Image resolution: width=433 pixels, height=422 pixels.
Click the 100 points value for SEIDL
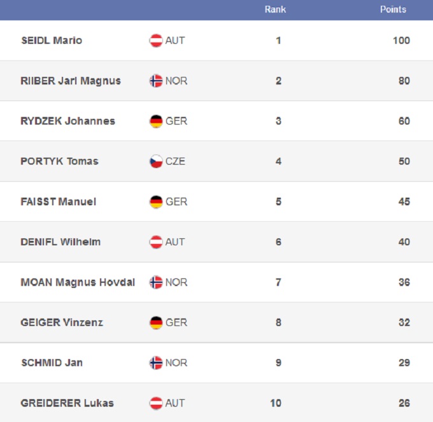pyautogui.click(x=401, y=41)
